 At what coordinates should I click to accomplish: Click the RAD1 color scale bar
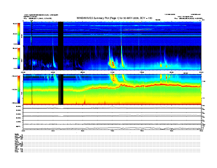(x=19, y=58)
